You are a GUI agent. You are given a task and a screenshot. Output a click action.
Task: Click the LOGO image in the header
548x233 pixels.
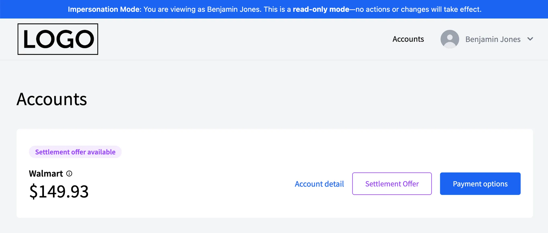pos(58,39)
